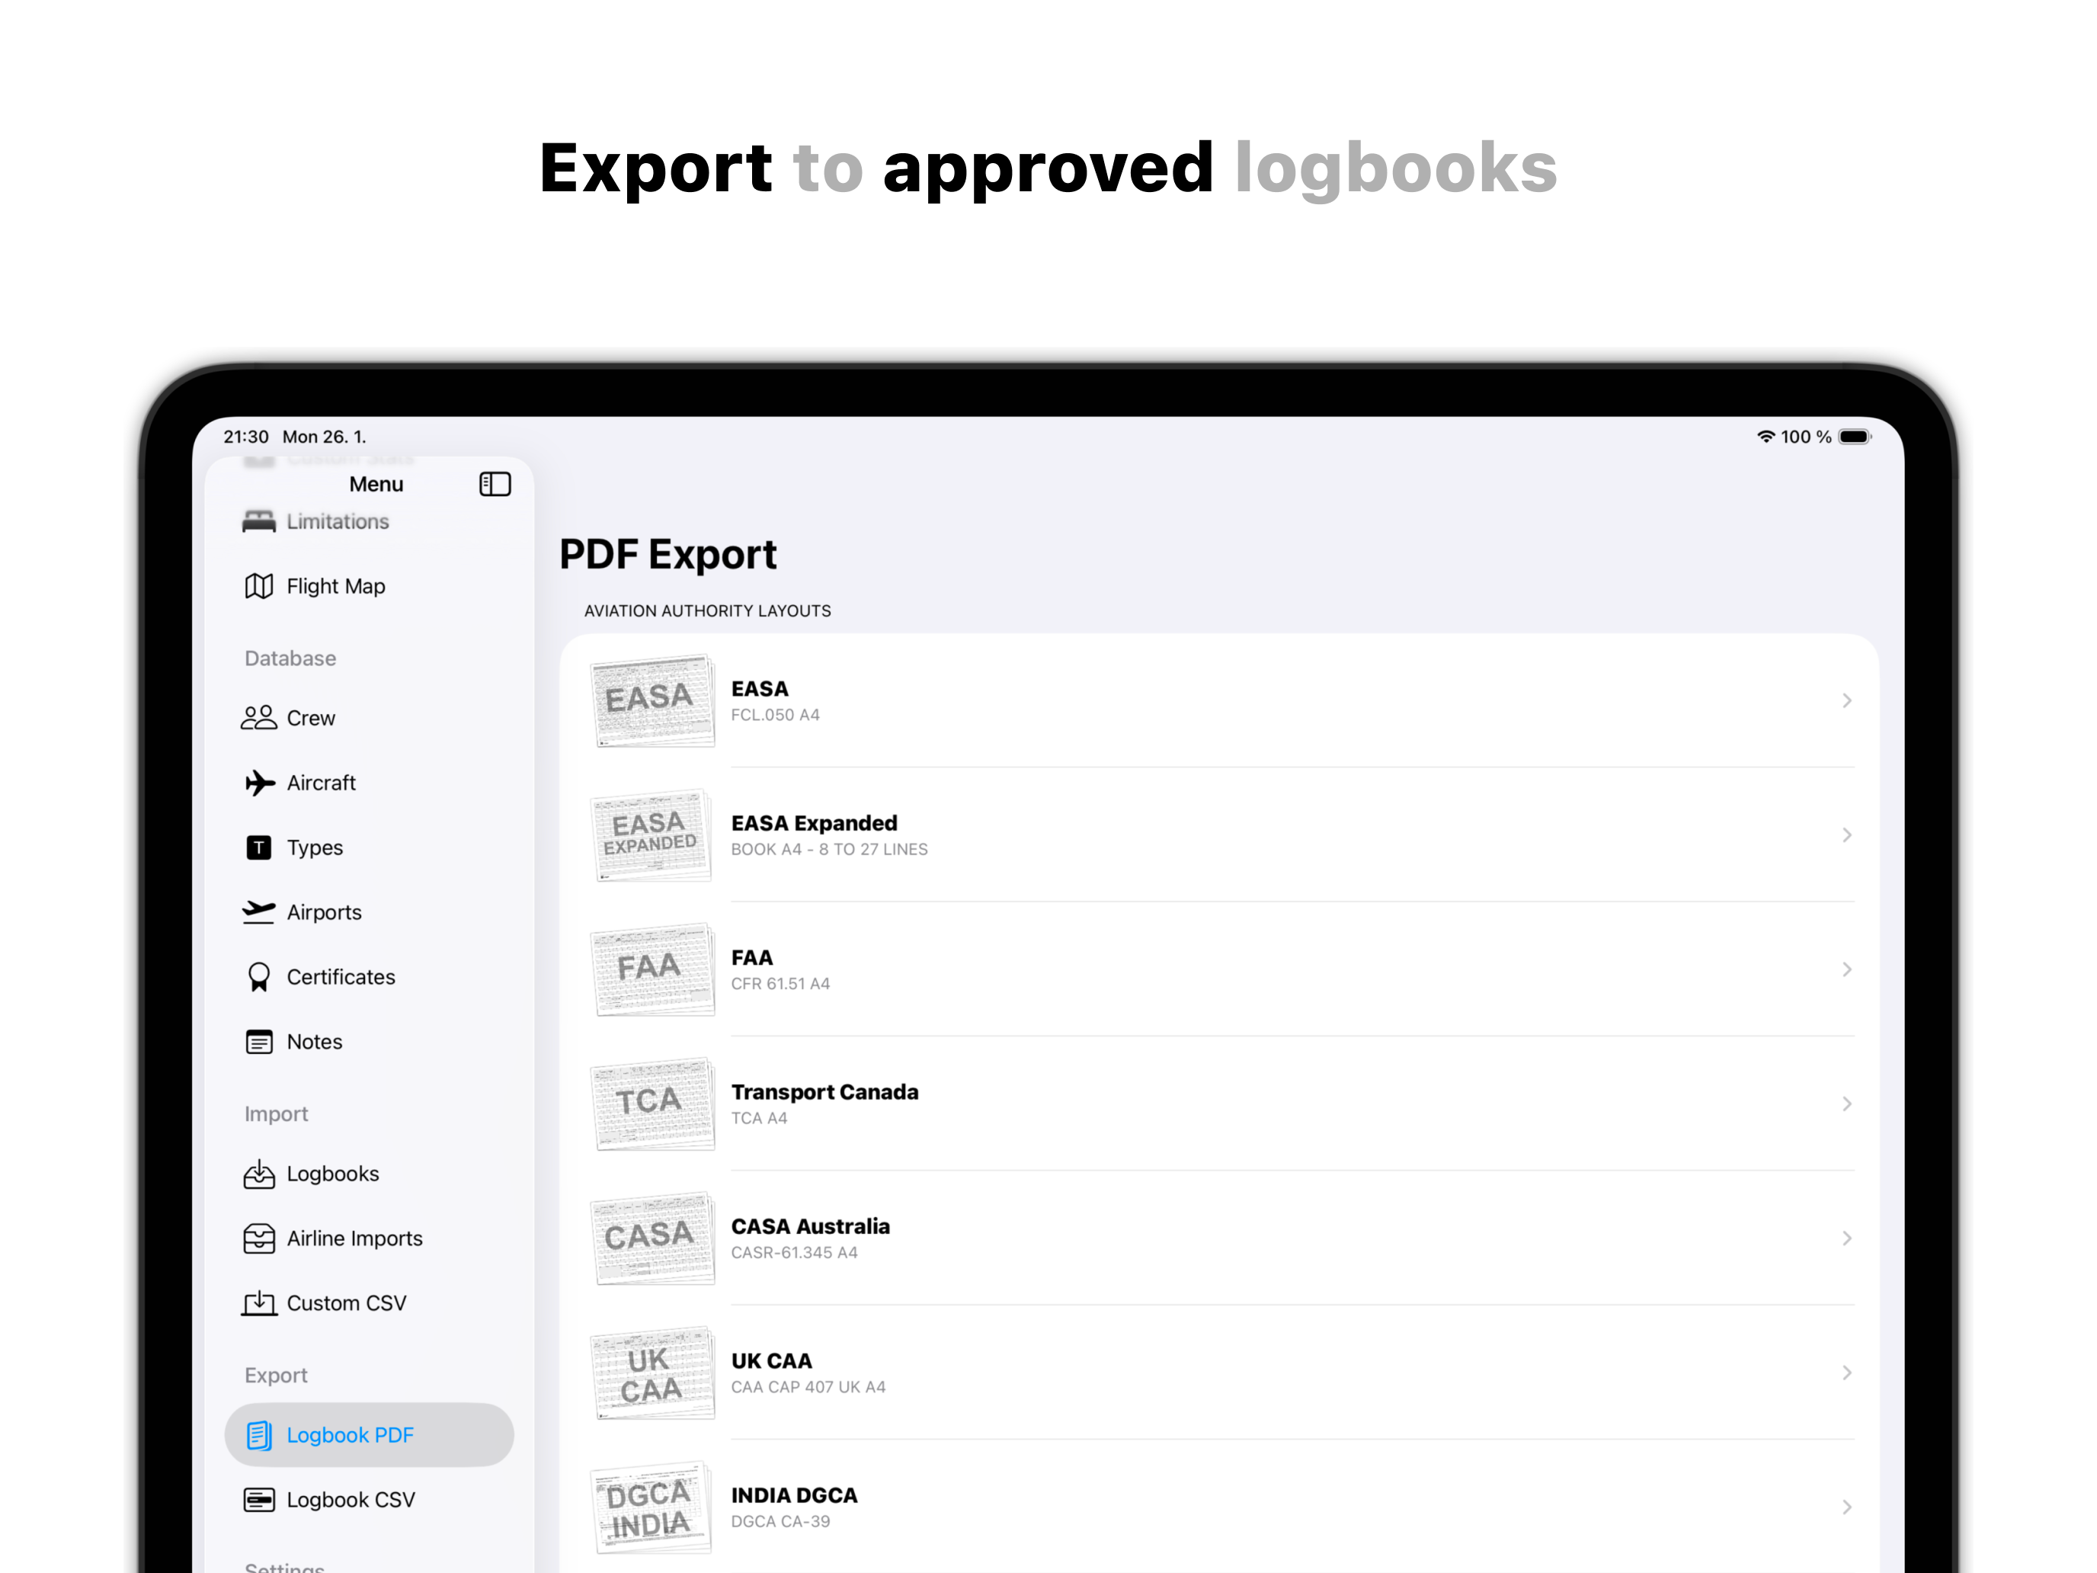2097x1573 pixels.
Task: Expand UK CAA row chevron
Action: [1846, 1373]
